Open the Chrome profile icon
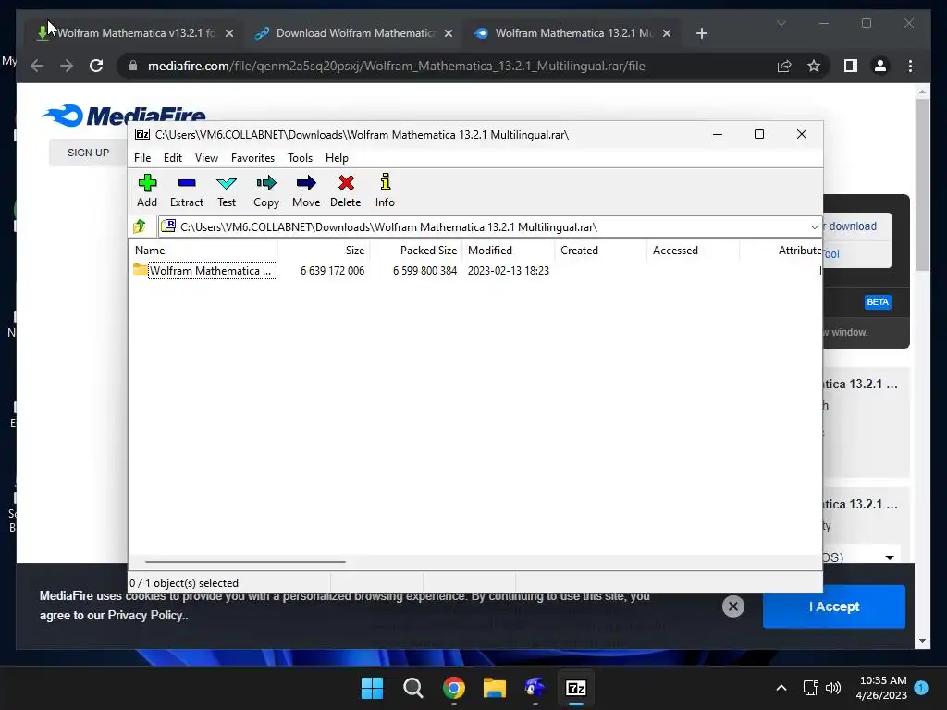Screen dimensions: 947x710 click(880, 66)
